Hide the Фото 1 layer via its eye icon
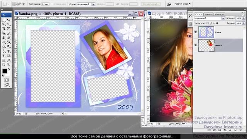 pyautogui.click(x=196, y=45)
